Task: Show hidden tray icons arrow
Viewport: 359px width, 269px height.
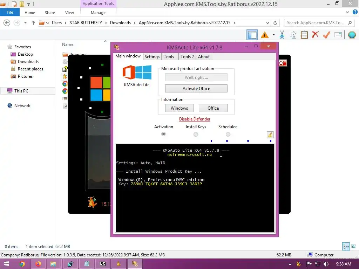Action: pyautogui.click(x=290, y=264)
